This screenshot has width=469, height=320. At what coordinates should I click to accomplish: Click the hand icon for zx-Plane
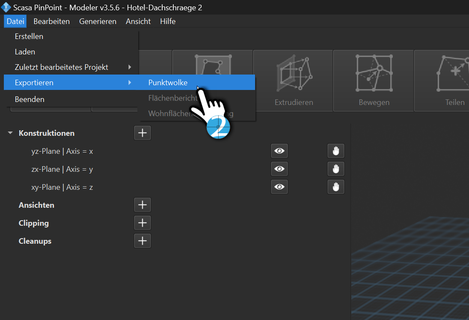coord(336,169)
